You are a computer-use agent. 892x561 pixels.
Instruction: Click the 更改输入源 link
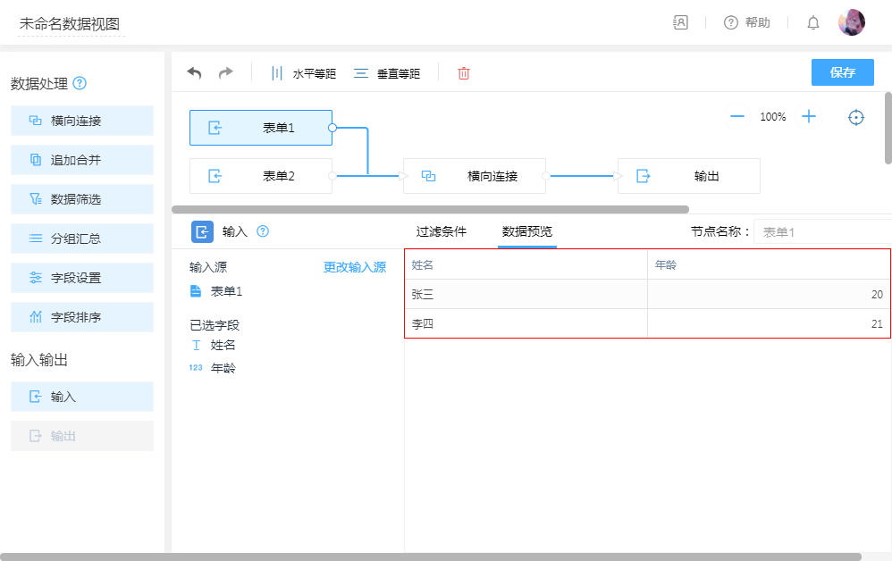(355, 267)
